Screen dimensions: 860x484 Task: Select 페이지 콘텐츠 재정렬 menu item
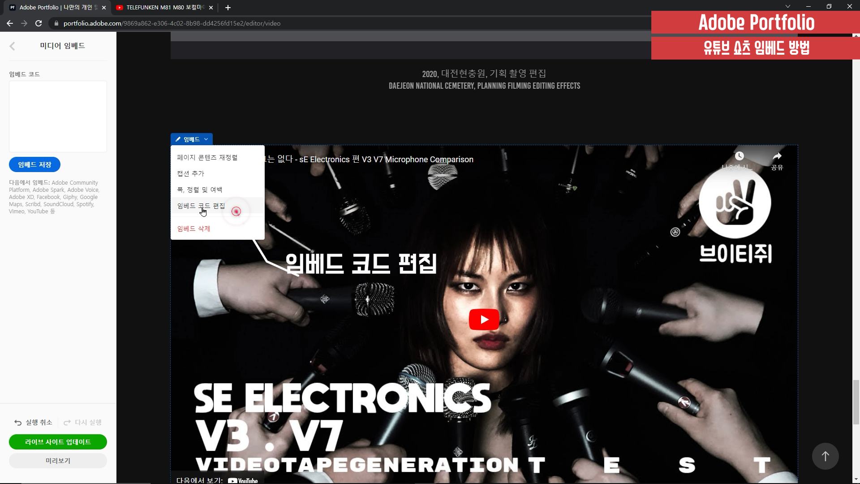pyautogui.click(x=207, y=158)
